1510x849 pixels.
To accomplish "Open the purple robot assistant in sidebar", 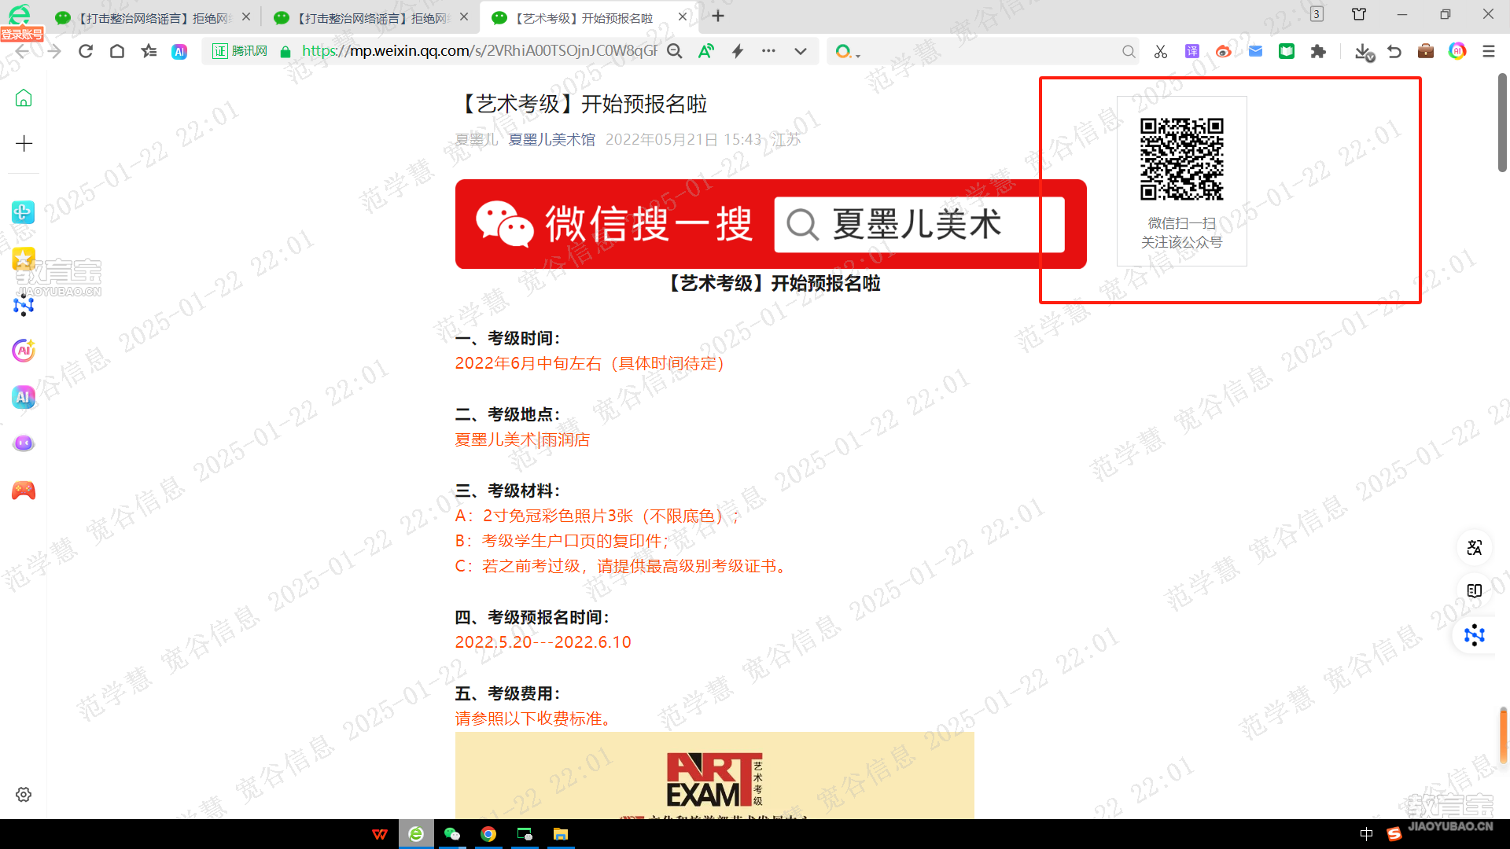I will [24, 443].
